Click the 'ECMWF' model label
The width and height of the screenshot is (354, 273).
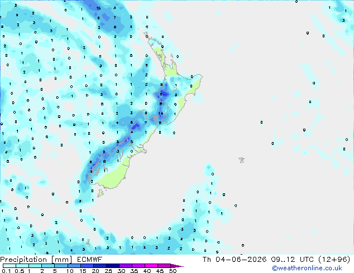tap(90, 260)
